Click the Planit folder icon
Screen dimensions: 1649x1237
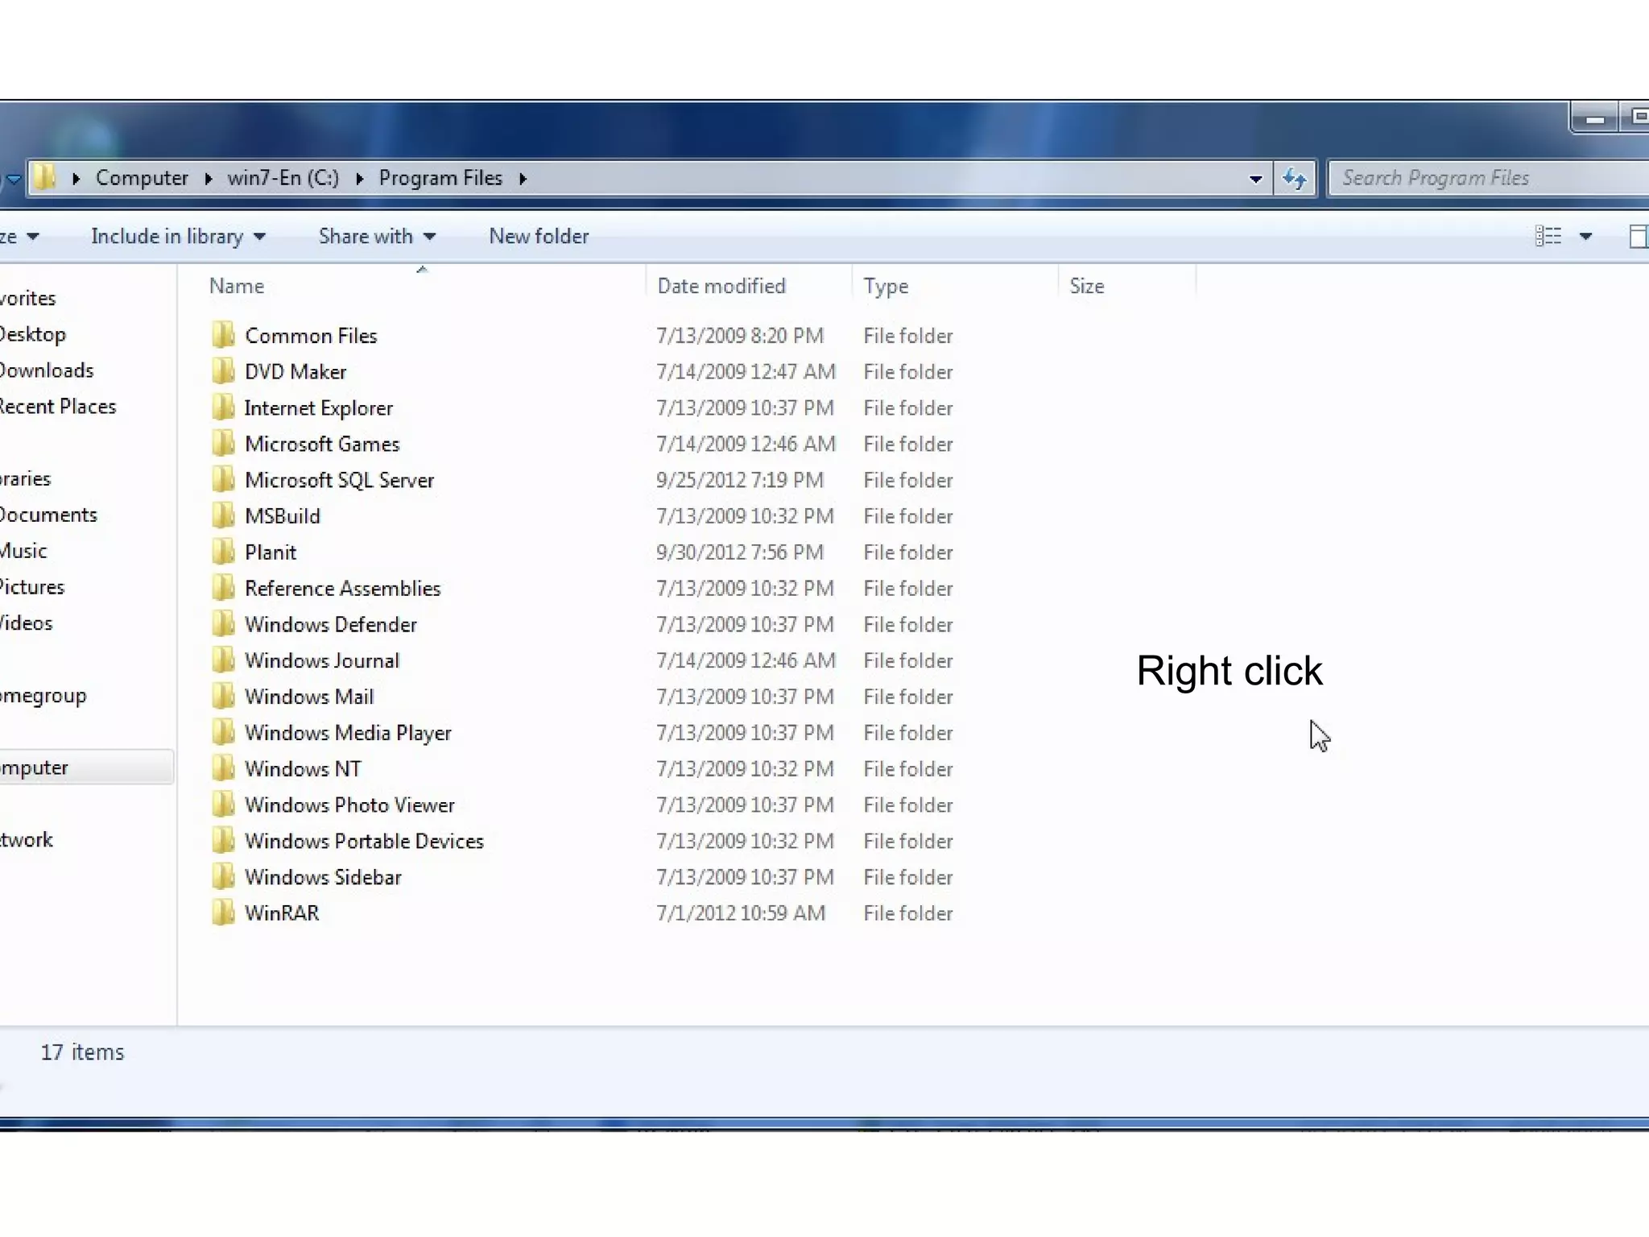coord(223,552)
